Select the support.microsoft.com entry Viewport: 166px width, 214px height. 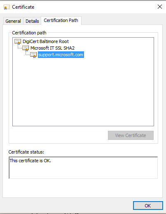pos(61,55)
